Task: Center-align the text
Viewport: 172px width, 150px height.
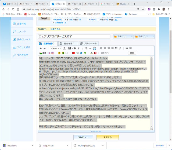Action: (105, 48)
